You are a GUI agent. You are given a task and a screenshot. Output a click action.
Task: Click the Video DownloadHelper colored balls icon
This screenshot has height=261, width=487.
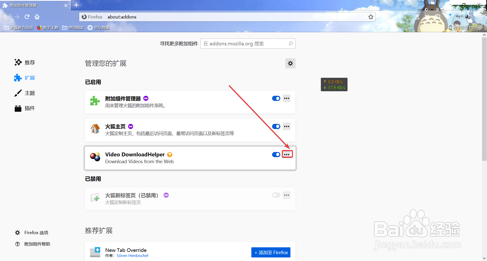(x=95, y=157)
